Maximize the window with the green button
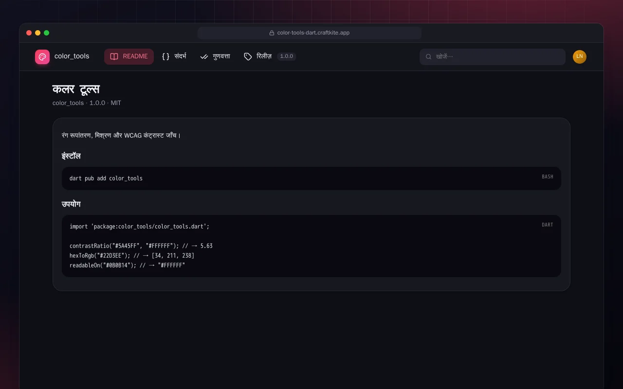The height and width of the screenshot is (389, 623). 47,33
